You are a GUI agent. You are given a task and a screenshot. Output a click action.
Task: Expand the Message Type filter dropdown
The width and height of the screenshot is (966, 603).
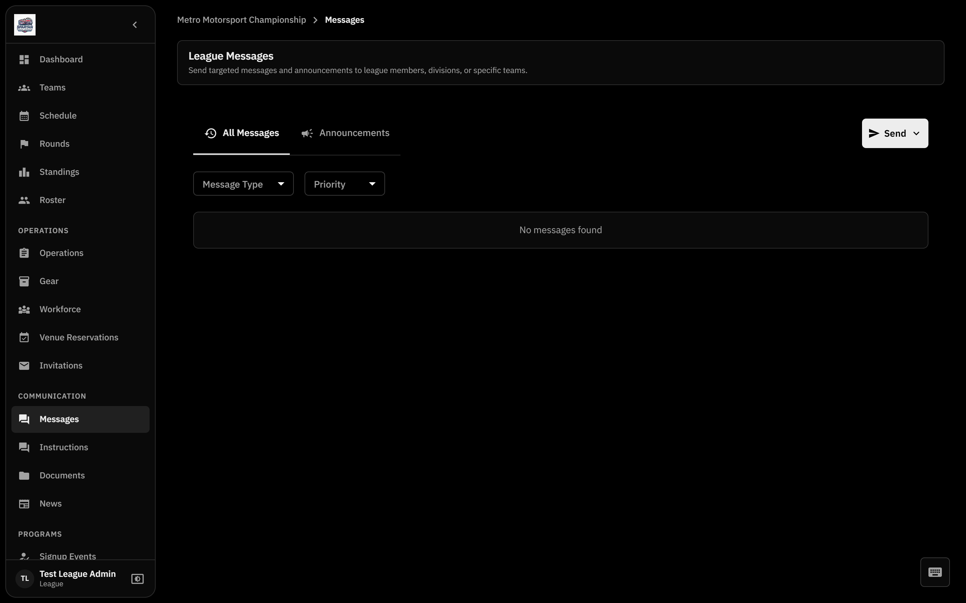point(244,184)
